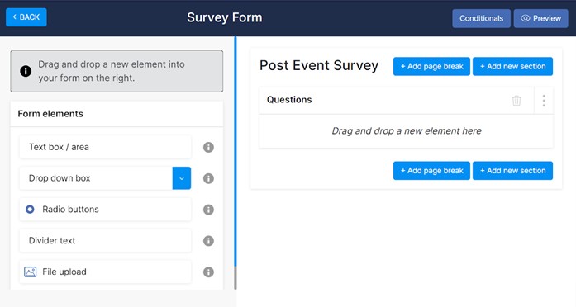
Task: Click the info icon beside File upload
Action: pos(208,272)
